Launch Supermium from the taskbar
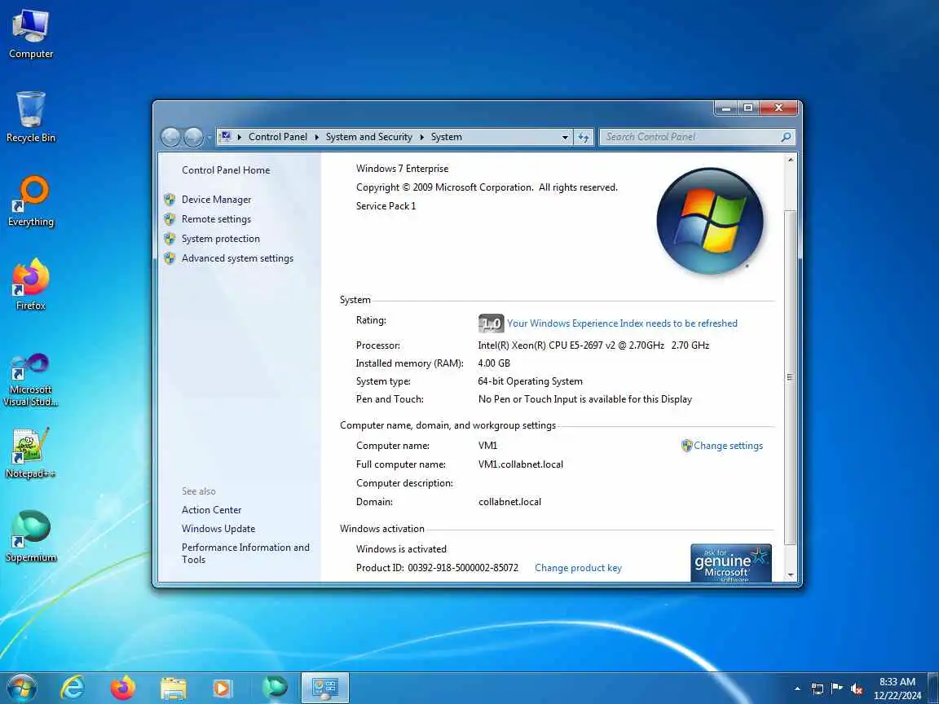939x704 pixels. click(274, 689)
